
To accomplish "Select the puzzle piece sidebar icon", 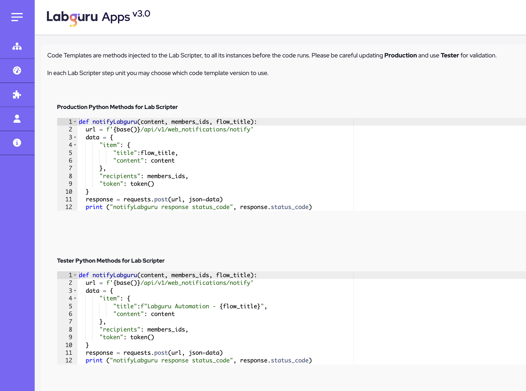I will pos(17,95).
